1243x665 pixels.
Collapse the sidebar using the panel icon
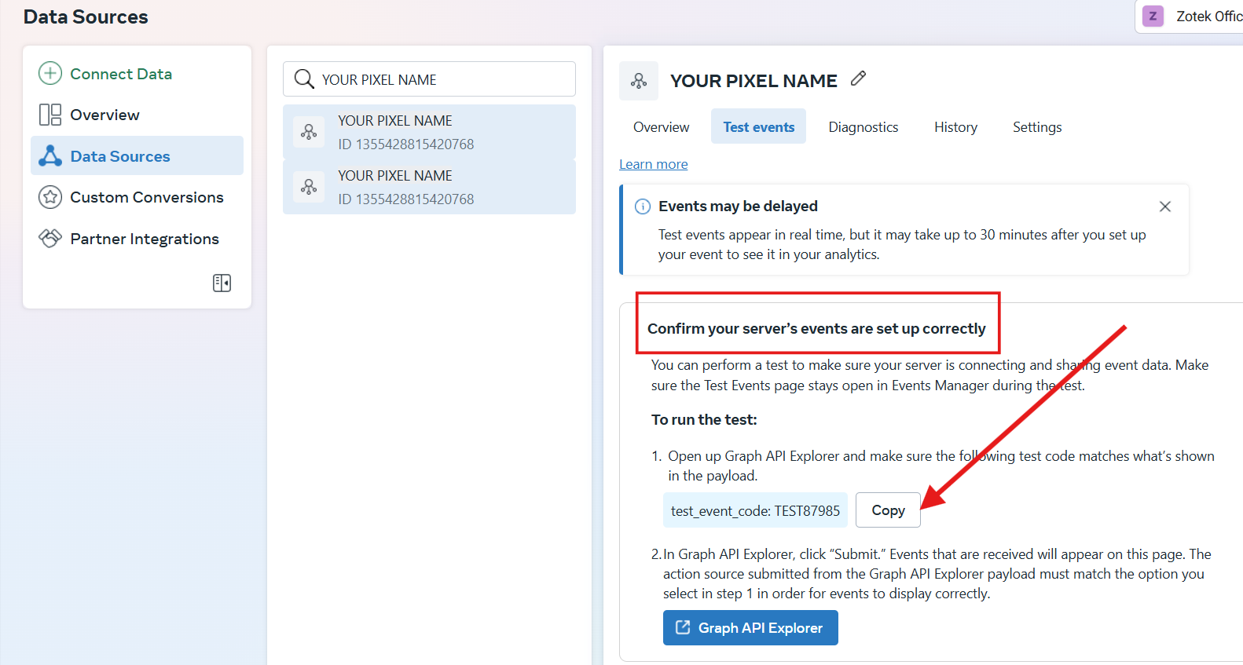point(222,283)
